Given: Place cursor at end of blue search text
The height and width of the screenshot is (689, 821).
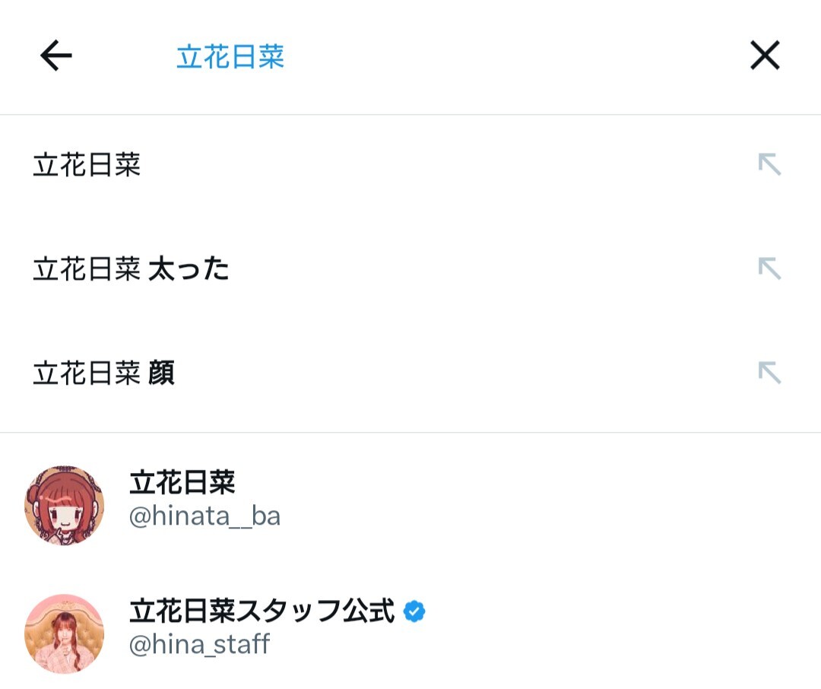Looking at the screenshot, I should (285, 57).
